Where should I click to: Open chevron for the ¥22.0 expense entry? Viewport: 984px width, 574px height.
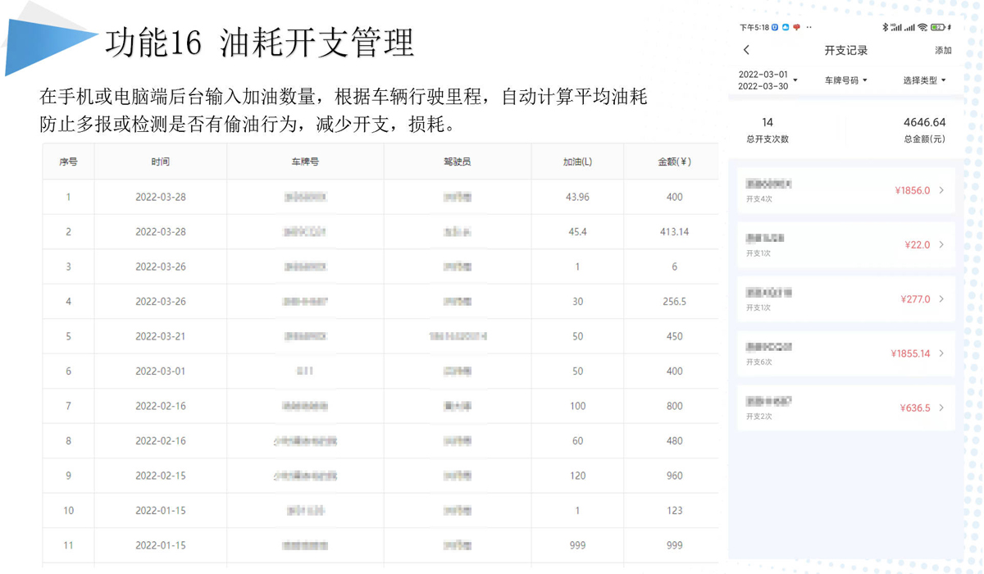941,244
